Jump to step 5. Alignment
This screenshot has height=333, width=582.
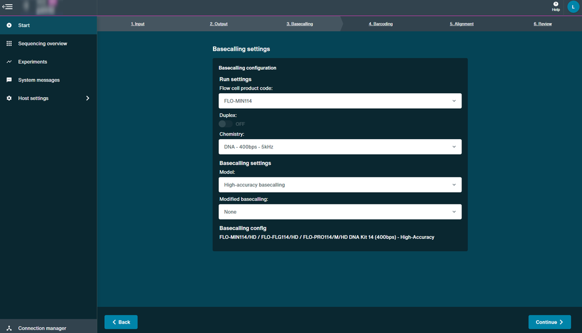click(462, 24)
